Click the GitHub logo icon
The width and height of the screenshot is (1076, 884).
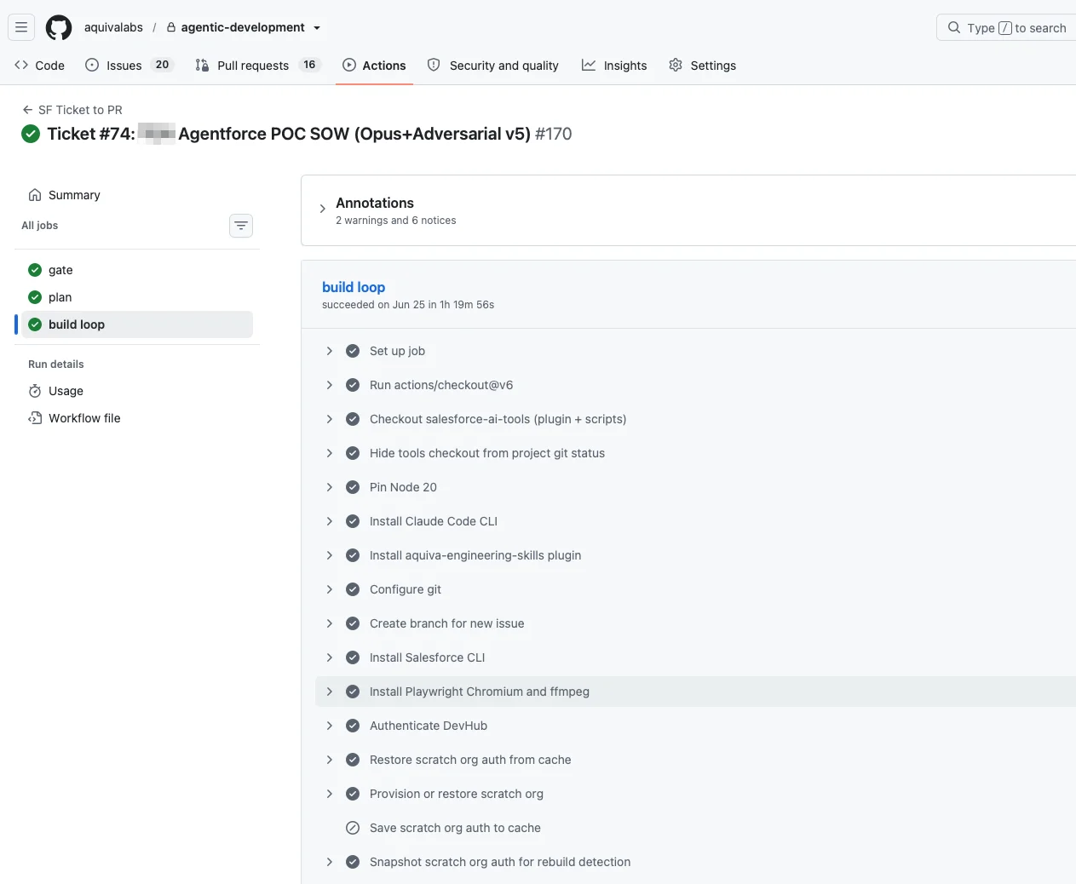[x=59, y=27]
